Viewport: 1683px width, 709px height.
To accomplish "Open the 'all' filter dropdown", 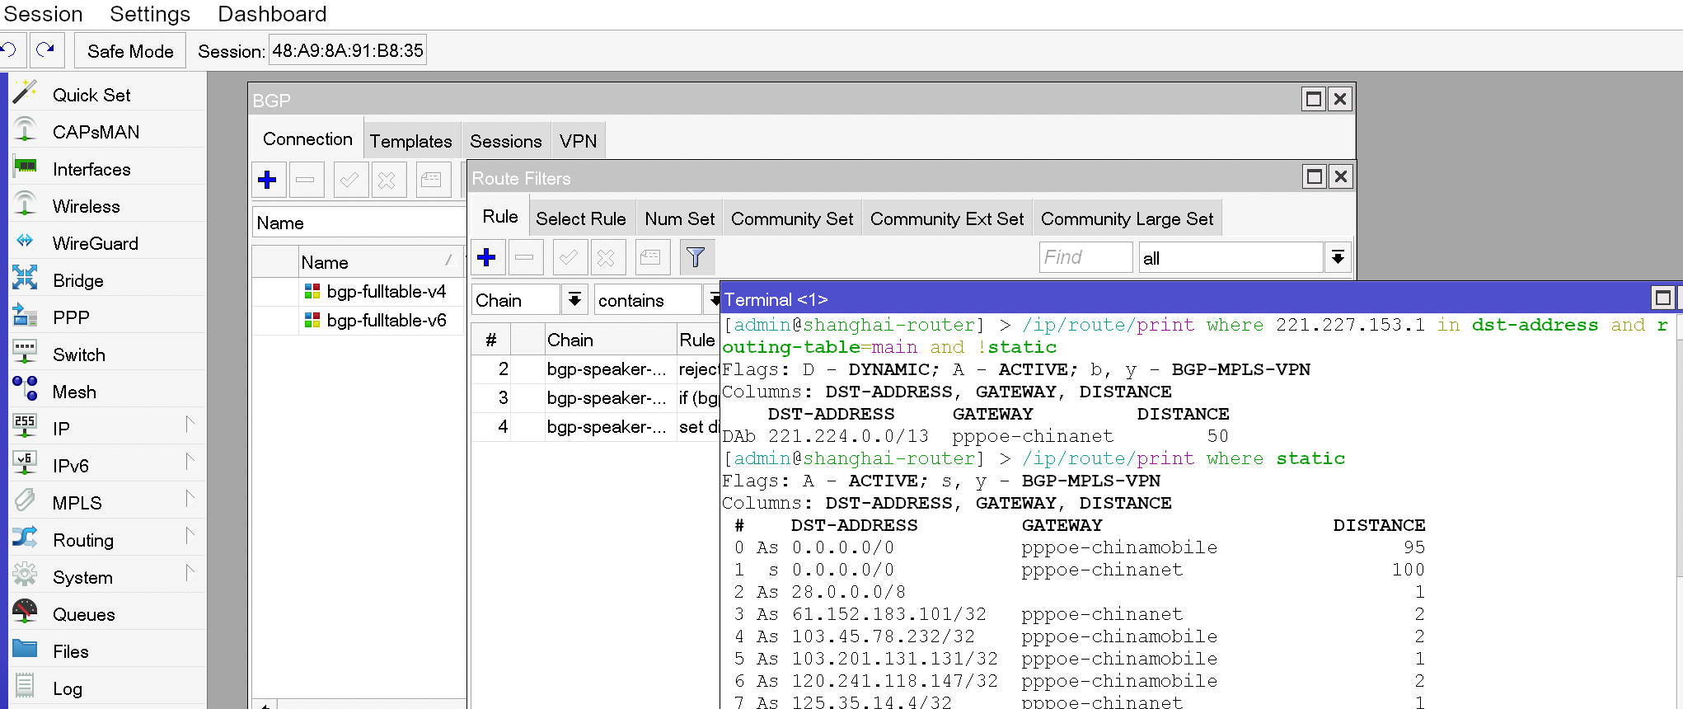I will [x=1338, y=258].
